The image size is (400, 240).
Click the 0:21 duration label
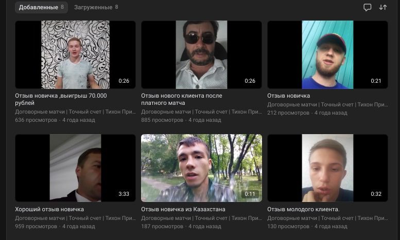(x=376, y=81)
